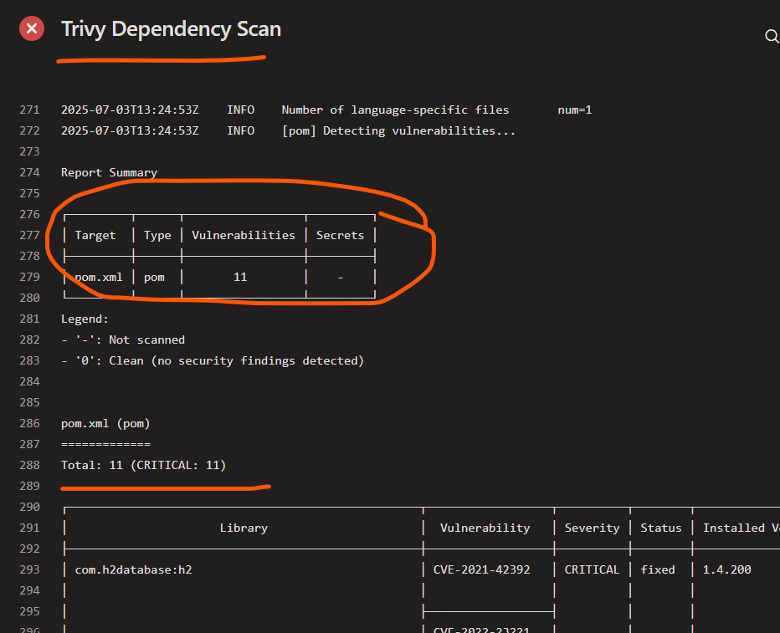
Task: Click the 'com.h2database:h2' library cell
Action: click(x=133, y=569)
